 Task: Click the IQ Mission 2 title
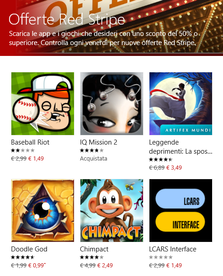pyautogui.click(x=99, y=142)
